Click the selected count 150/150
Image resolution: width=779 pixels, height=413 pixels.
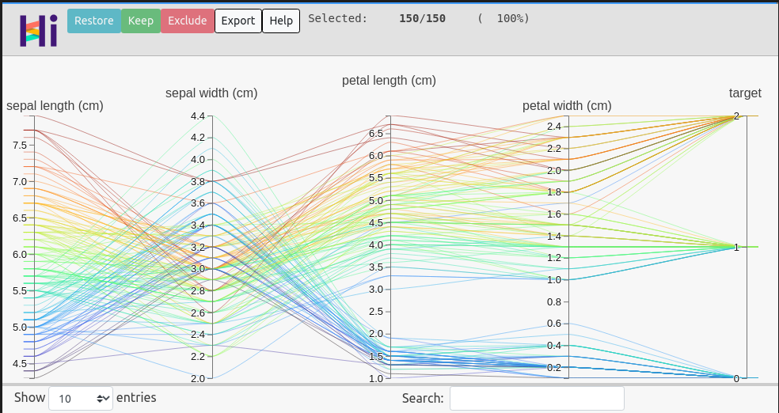point(422,19)
